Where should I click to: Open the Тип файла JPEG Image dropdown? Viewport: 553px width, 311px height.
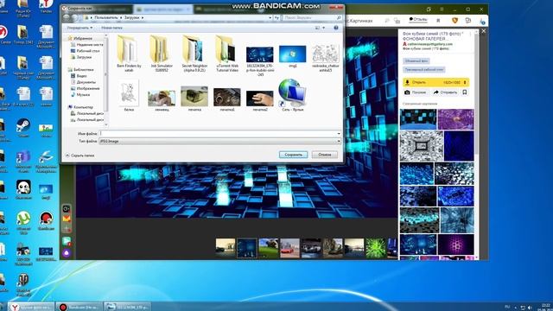pyautogui.click(x=219, y=141)
